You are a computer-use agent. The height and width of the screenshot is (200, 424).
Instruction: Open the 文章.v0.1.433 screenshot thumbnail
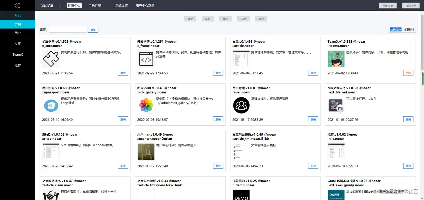click(241, 59)
